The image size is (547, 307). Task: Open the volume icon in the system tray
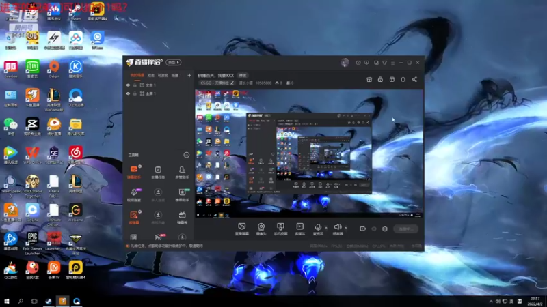point(498,301)
